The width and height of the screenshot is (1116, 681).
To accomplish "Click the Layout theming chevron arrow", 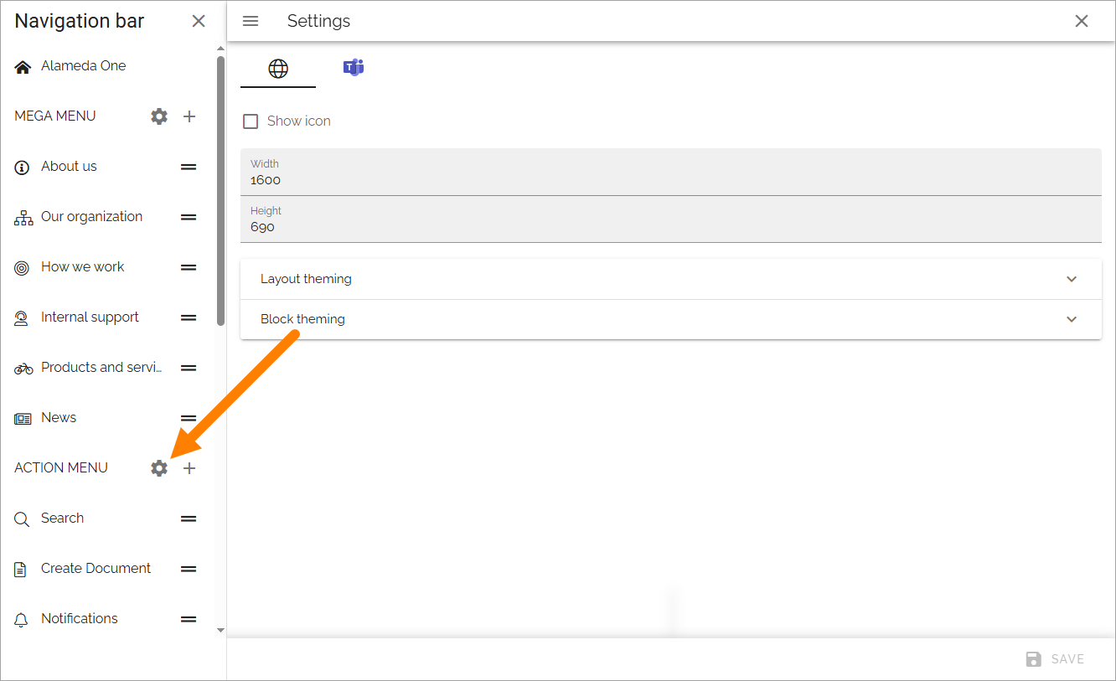I will click(1072, 279).
